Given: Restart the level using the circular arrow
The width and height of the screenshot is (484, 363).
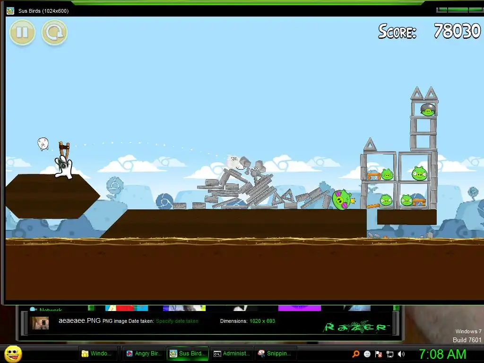Looking at the screenshot, I should tap(55, 32).
